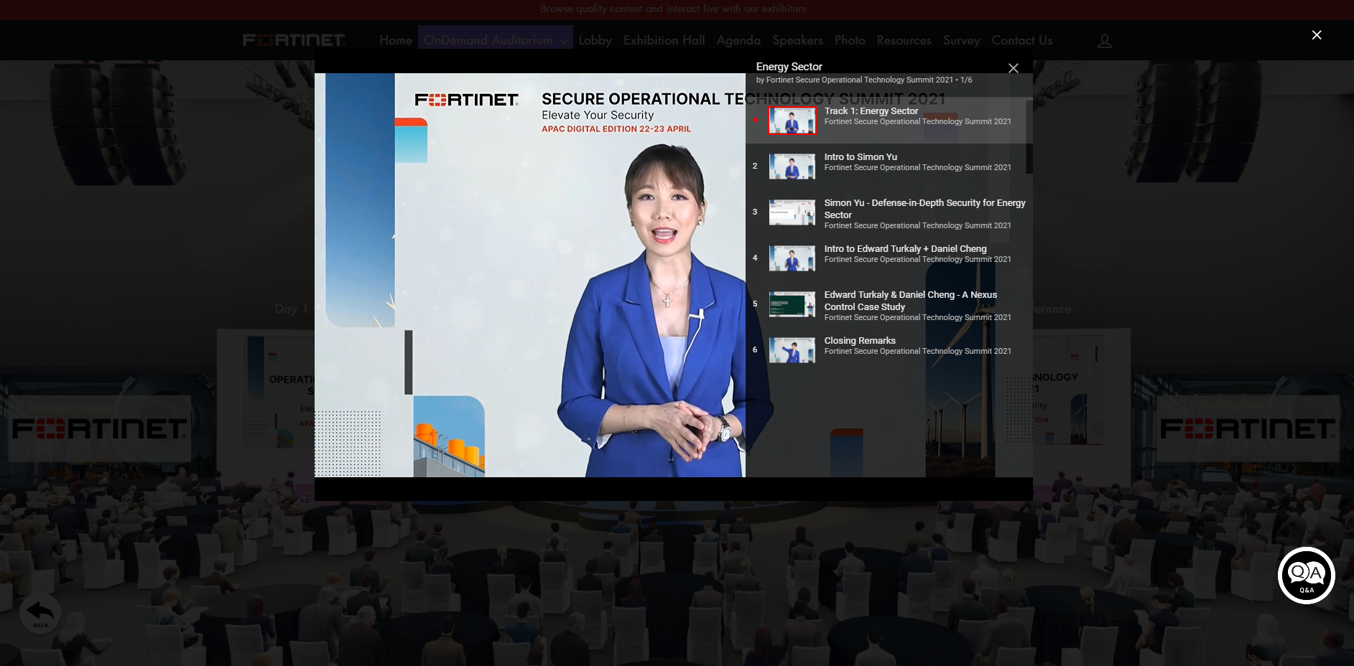Play 'Simon Yu - Defense-in-Depth Security for Energy Sector'
The image size is (1354, 666).
[x=924, y=208]
